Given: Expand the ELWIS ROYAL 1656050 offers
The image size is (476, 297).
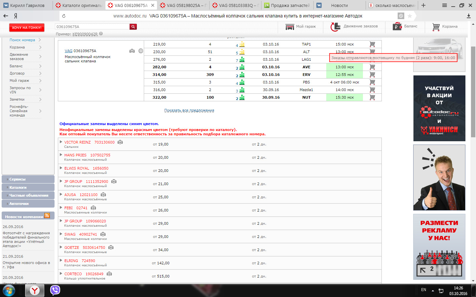Looking at the screenshot, I should tap(61, 168).
